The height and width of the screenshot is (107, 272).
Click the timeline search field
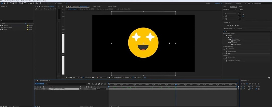[66, 84]
